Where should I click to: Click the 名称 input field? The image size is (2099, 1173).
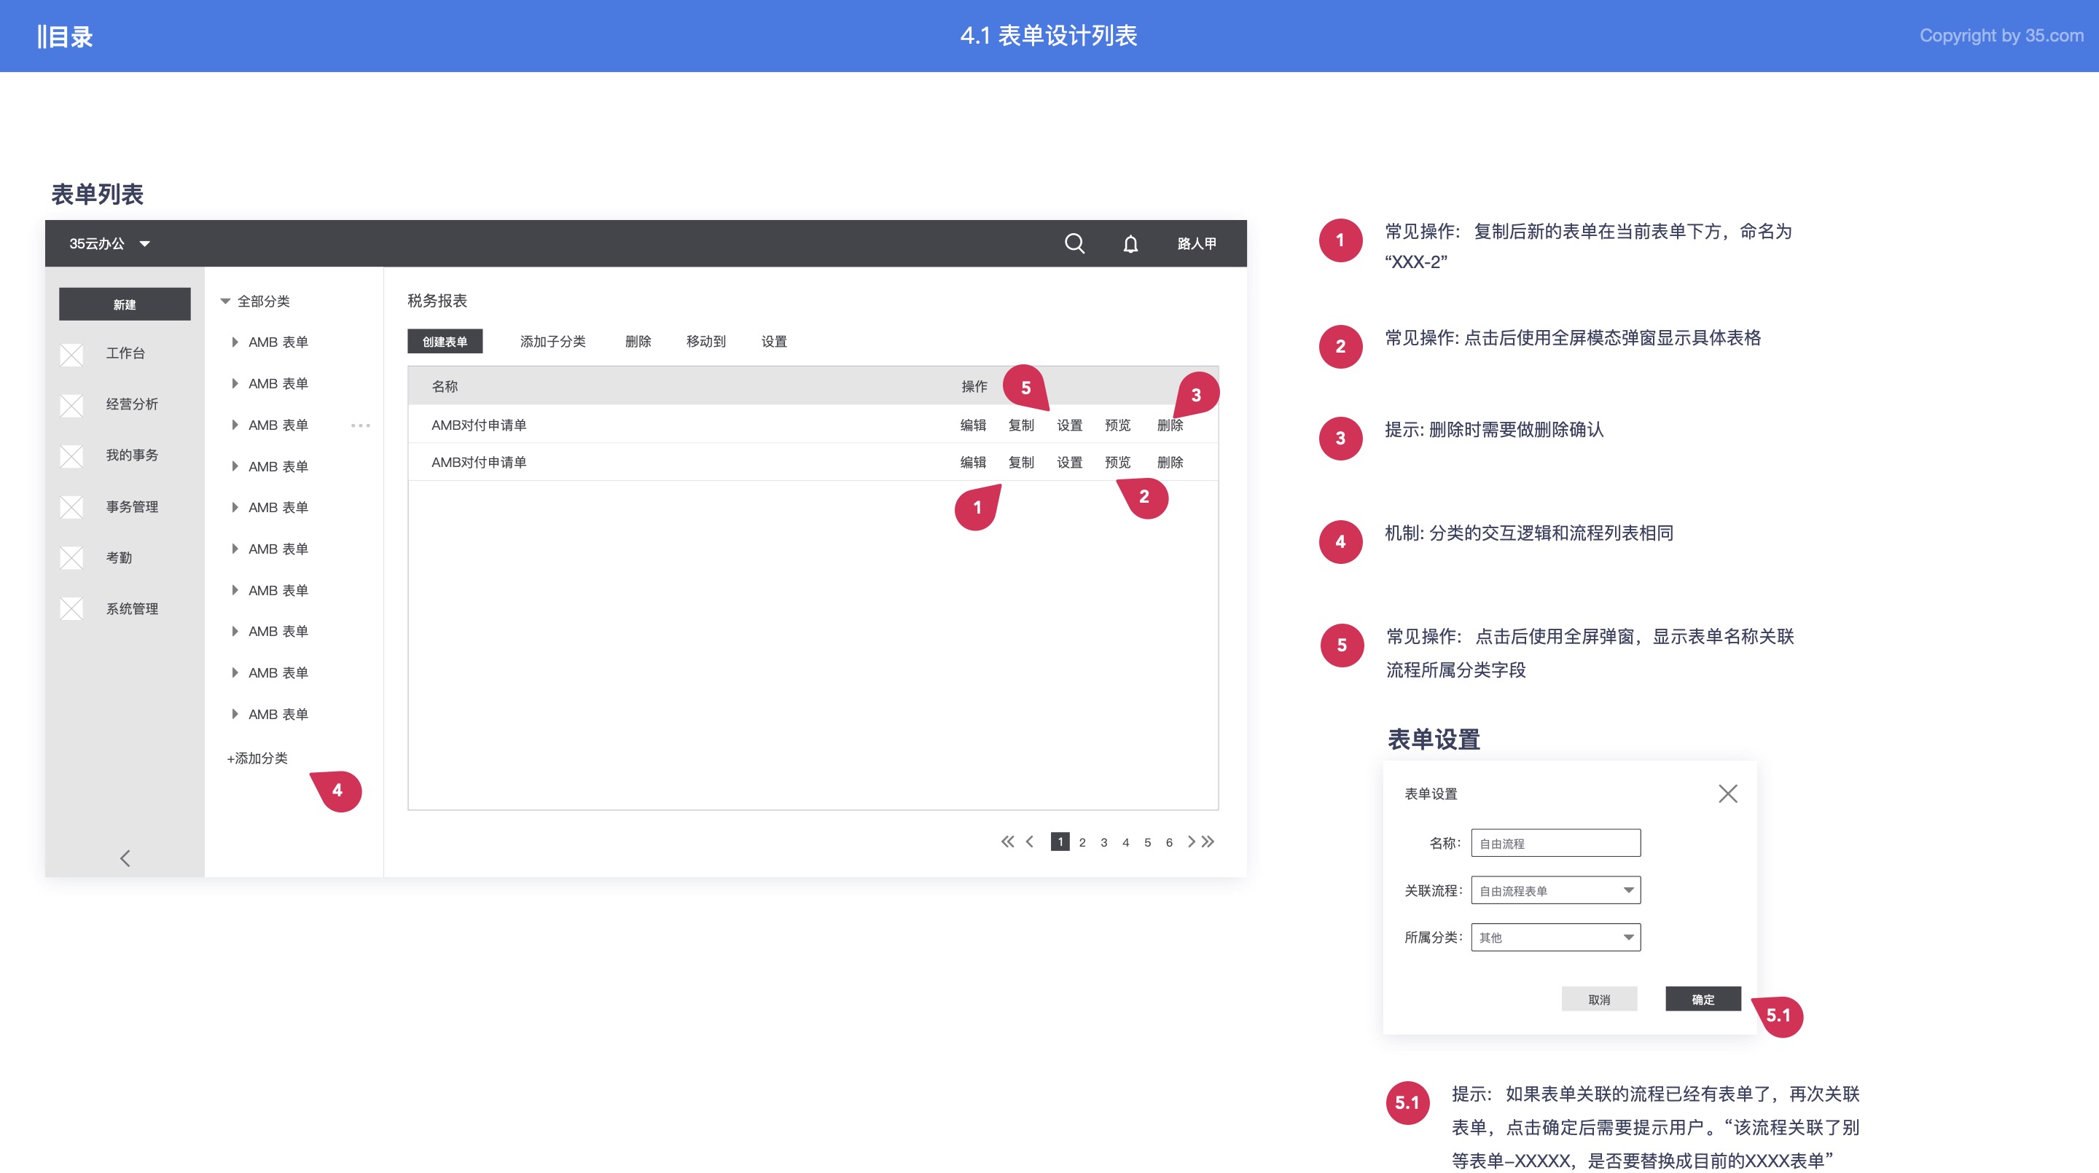[1555, 843]
